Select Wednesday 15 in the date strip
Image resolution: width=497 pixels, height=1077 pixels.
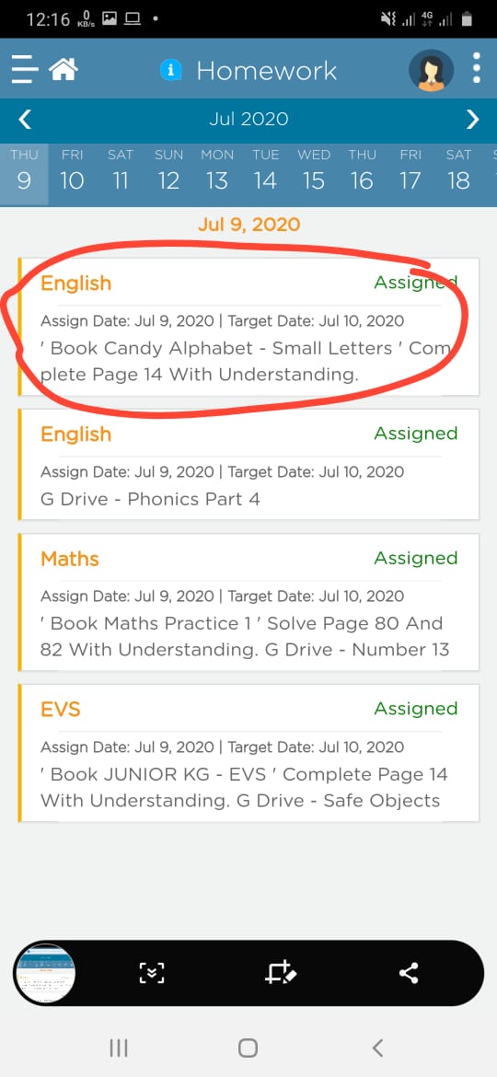[314, 172]
